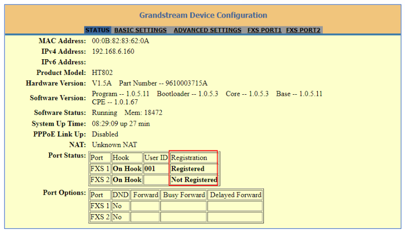Click the Registration column header
The height and width of the screenshot is (233, 405).
194,158
